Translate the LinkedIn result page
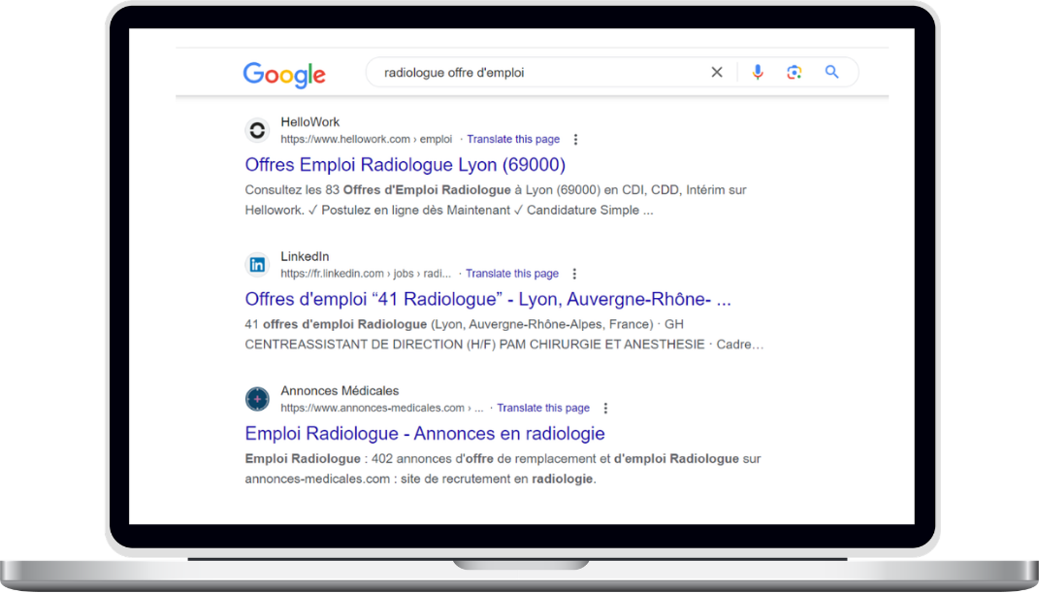The image size is (1039, 593). [511, 274]
